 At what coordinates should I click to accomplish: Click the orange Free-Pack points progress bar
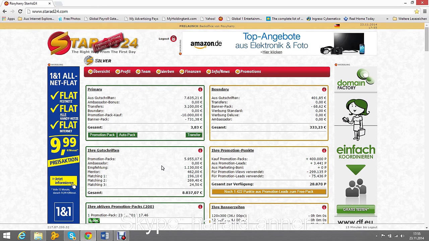coord(269,192)
